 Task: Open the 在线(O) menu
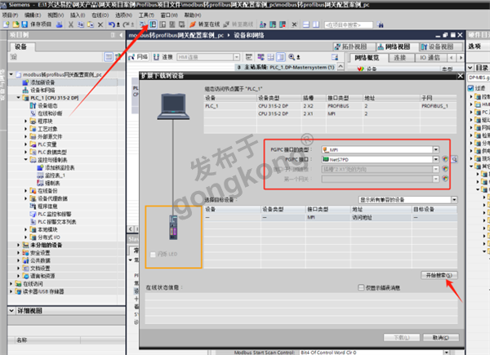(x=100, y=15)
